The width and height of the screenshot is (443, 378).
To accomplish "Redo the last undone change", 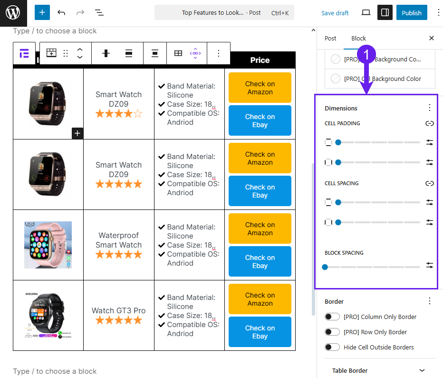I will (x=80, y=12).
